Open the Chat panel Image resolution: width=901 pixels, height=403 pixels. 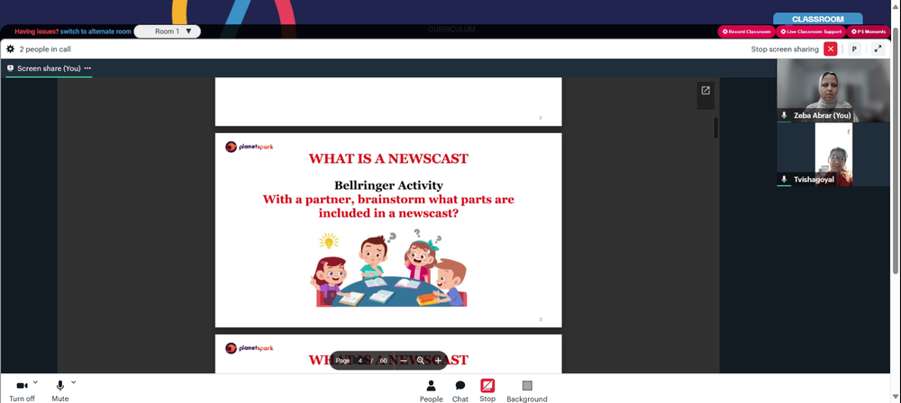(460, 391)
